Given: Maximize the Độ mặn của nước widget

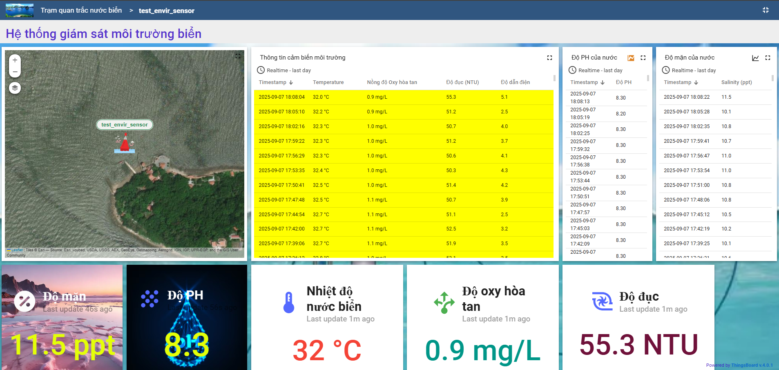Looking at the screenshot, I should pyautogui.click(x=768, y=58).
